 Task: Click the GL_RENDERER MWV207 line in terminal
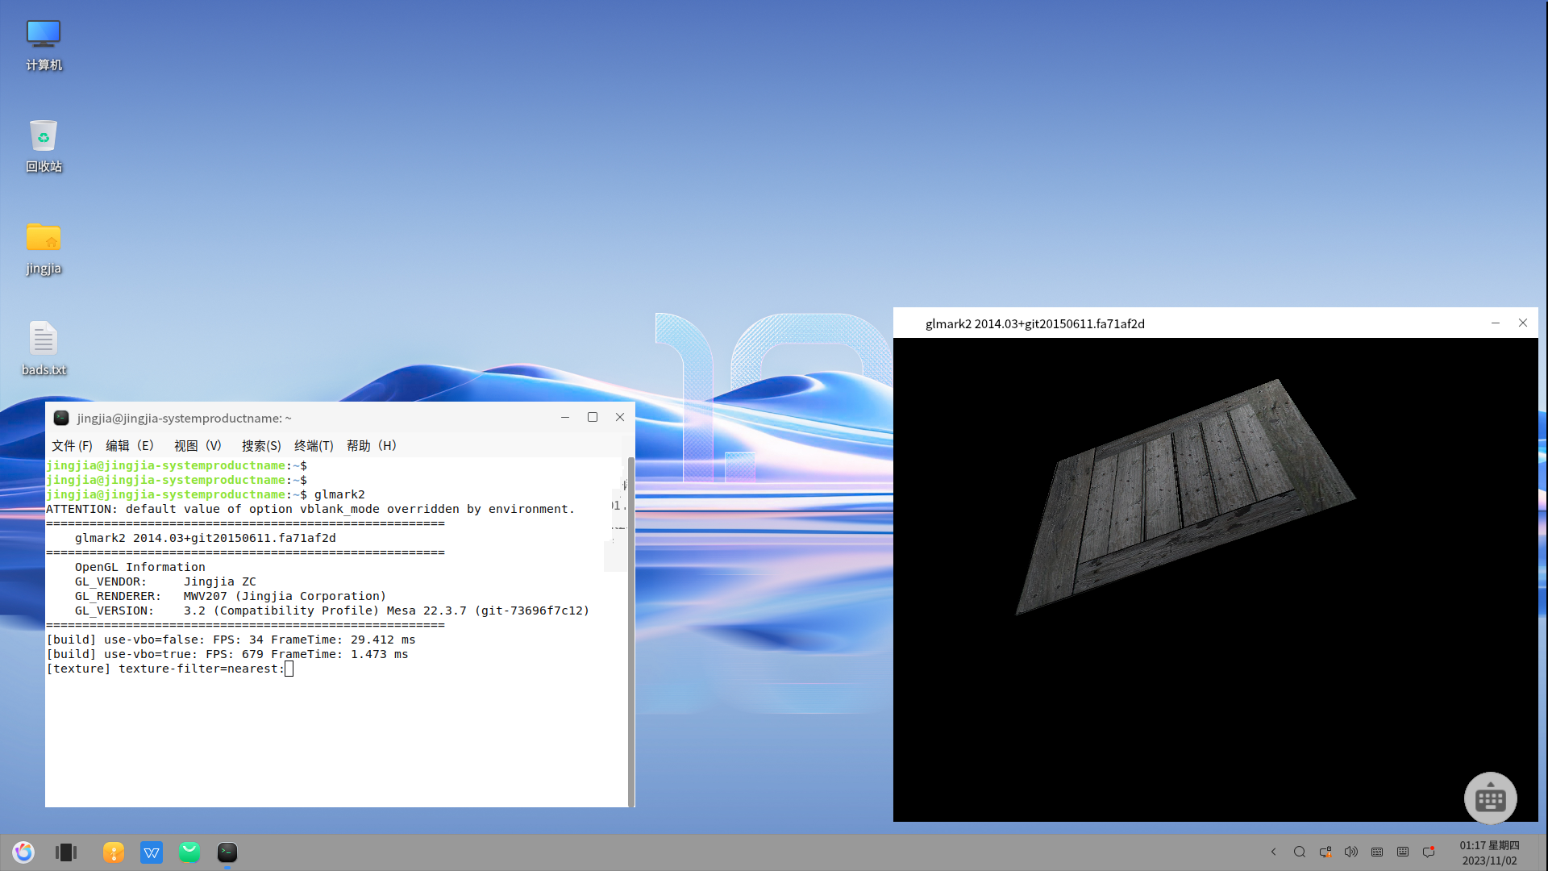click(x=231, y=596)
